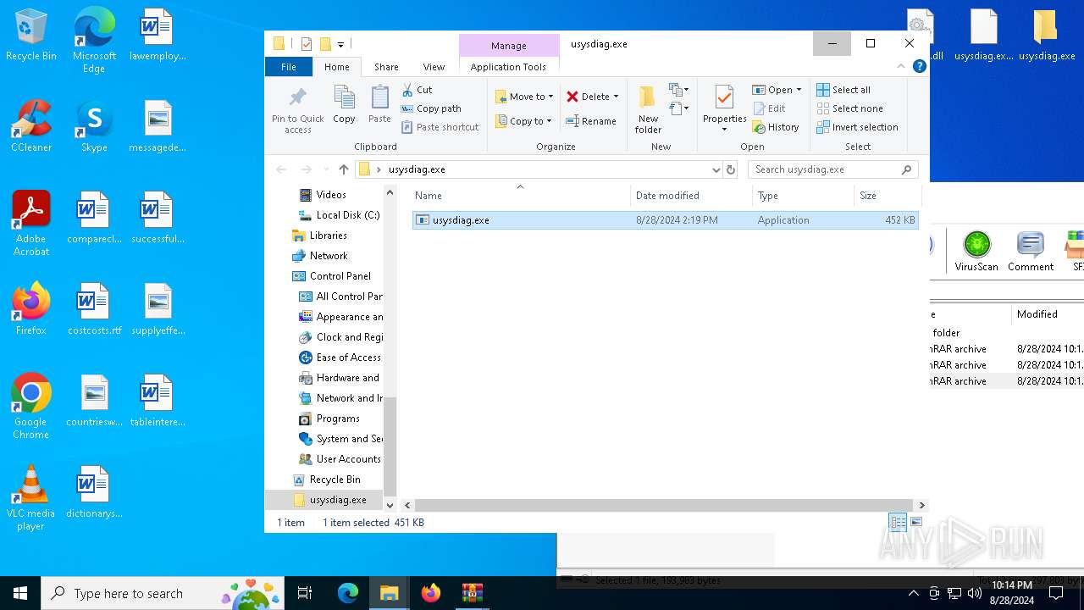The width and height of the screenshot is (1084, 610).
Task: Open the Delete dropdown arrow
Action: pyautogui.click(x=616, y=97)
